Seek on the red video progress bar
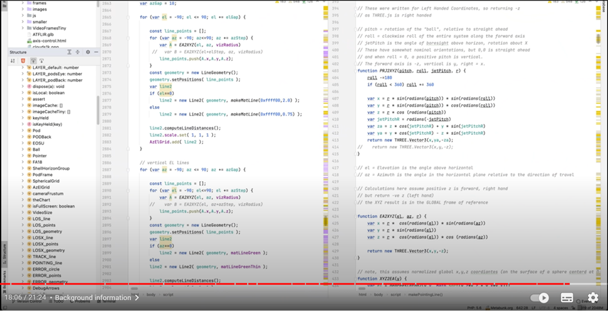608x311 pixels. (284, 284)
